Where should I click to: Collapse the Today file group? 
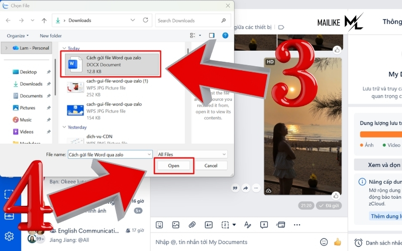[x=64, y=48]
